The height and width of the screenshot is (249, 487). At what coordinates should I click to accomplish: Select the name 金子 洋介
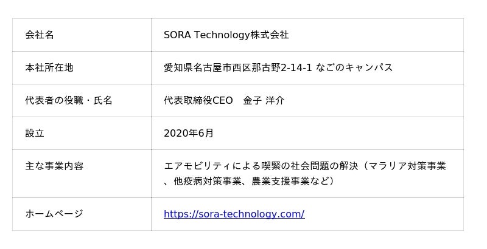pyautogui.click(x=264, y=100)
